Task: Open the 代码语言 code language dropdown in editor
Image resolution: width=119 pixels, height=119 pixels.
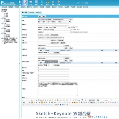Action: pos(93,102)
